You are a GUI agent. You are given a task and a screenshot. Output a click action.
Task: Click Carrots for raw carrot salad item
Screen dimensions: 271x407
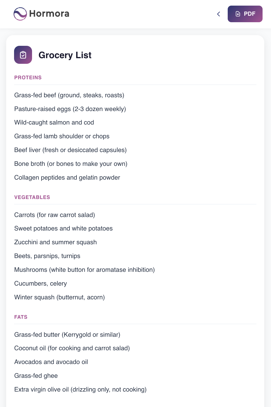pos(55,215)
